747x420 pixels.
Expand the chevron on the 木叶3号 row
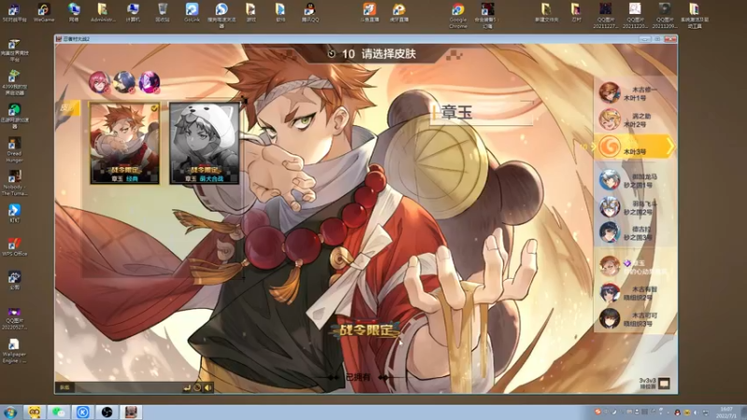(670, 147)
